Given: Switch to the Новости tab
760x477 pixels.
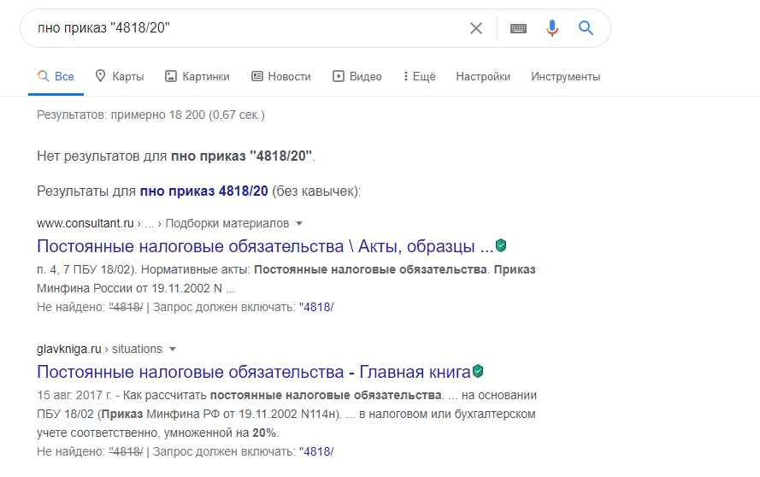Looking at the screenshot, I should 281,76.
